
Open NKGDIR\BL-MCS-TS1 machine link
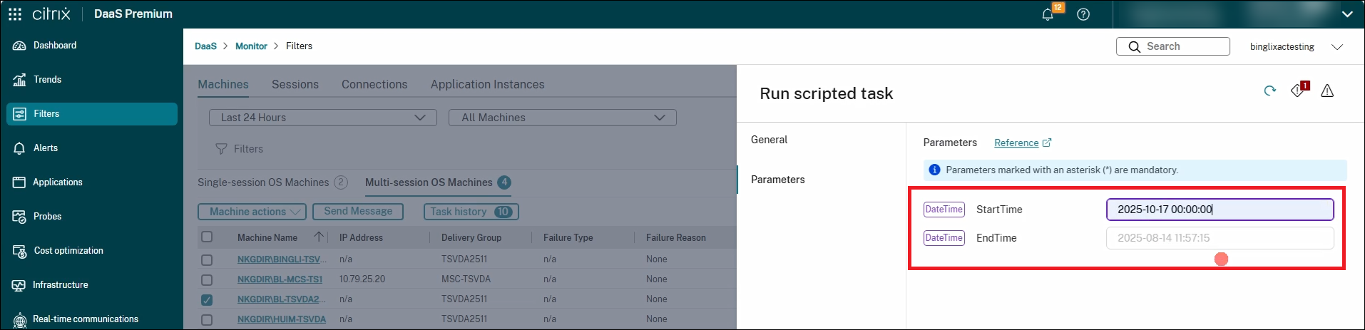[x=280, y=279]
